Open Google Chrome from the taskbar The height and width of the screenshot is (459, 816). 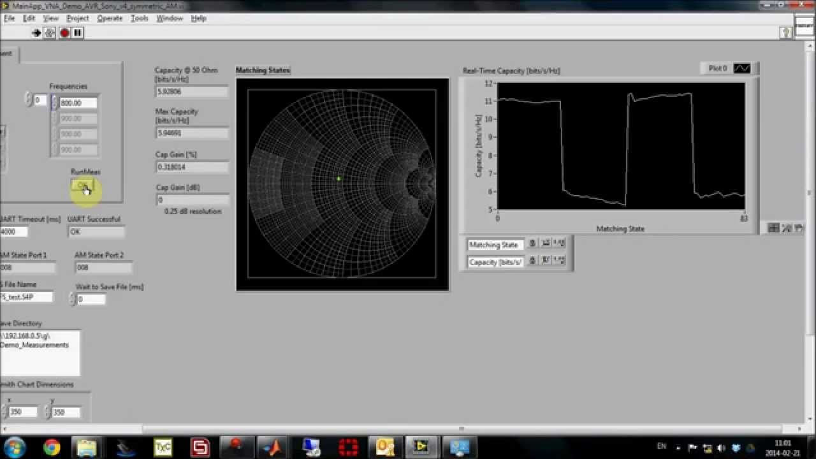pyautogui.click(x=52, y=447)
